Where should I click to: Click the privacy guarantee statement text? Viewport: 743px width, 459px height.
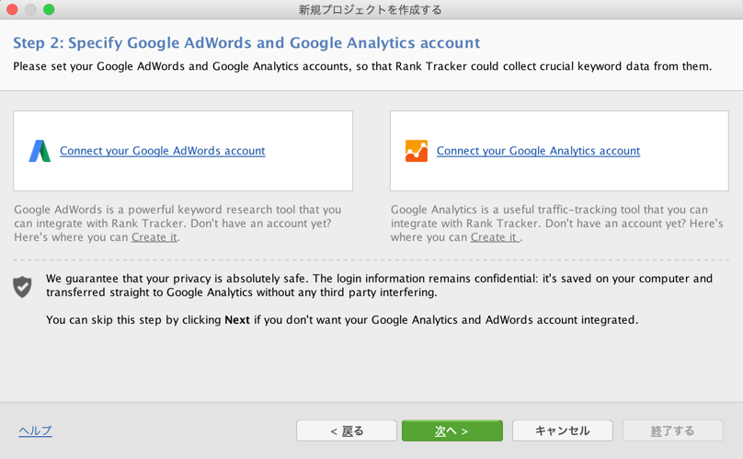pos(379,285)
